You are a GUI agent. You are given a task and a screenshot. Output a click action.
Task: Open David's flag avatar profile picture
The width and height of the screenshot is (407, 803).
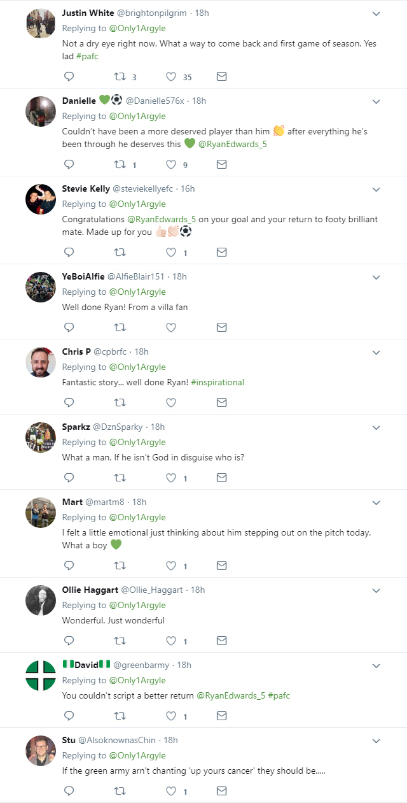point(41,676)
